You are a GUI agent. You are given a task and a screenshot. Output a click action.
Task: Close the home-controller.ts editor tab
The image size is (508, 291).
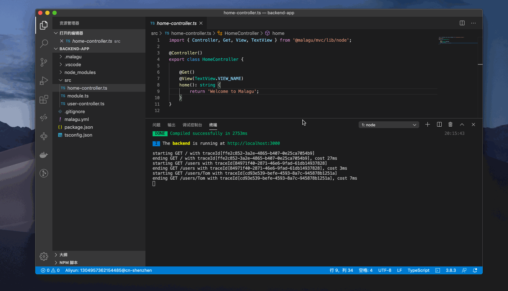(201, 23)
